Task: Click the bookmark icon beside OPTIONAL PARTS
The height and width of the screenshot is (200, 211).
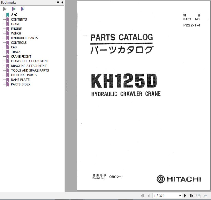Action: tap(7, 75)
